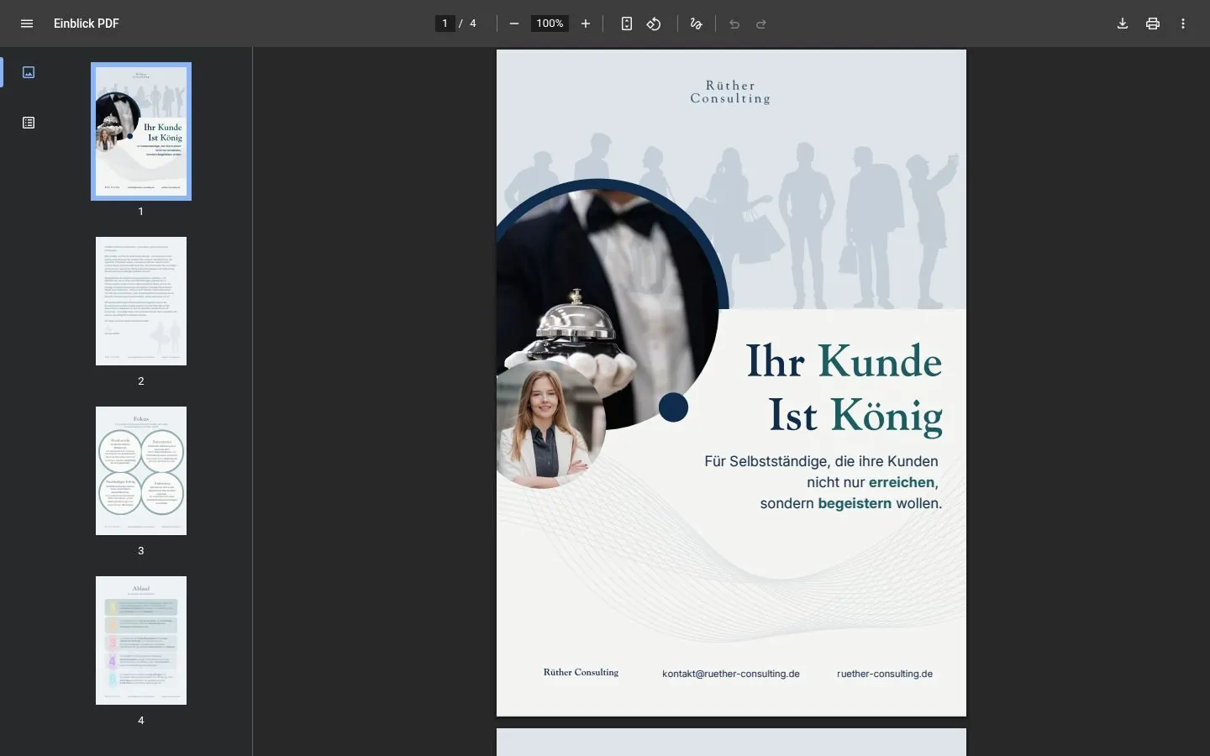The image size is (1210, 756).
Task: Zoom in with the plus button
Action: (x=586, y=24)
